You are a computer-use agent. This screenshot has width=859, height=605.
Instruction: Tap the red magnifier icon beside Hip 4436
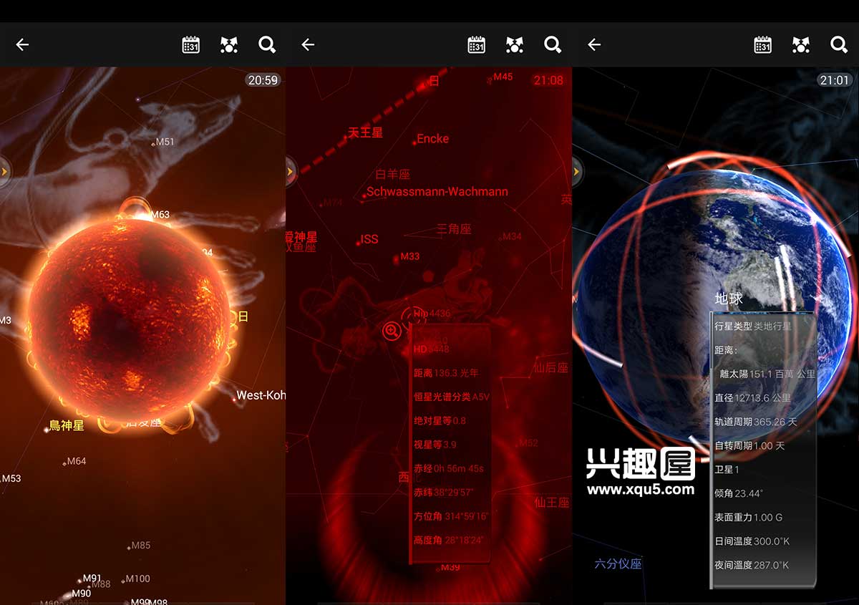[x=392, y=330]
